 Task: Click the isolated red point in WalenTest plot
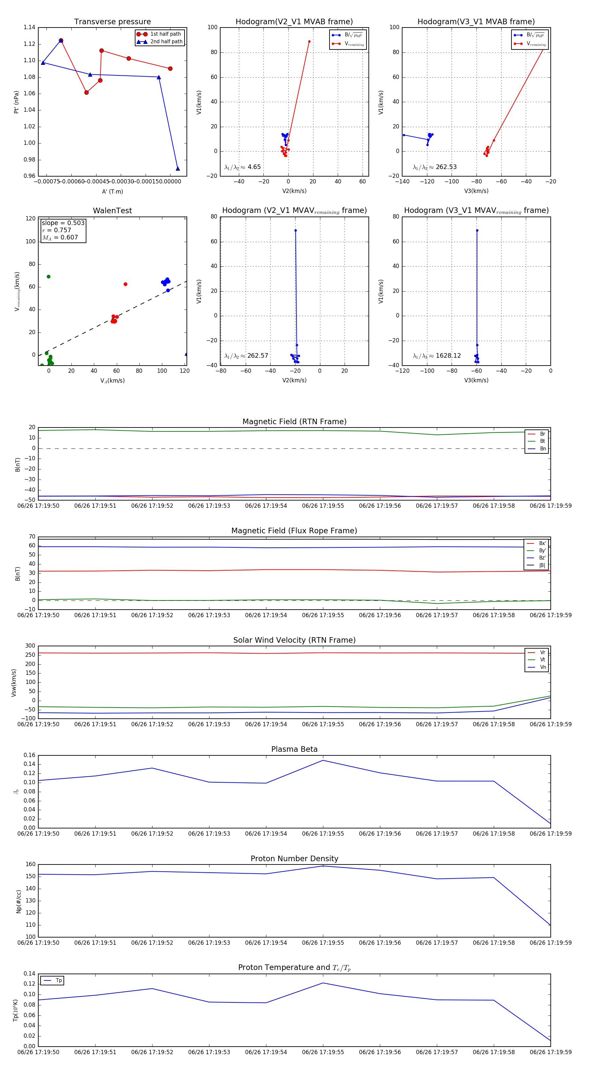(x=125, y=284)
